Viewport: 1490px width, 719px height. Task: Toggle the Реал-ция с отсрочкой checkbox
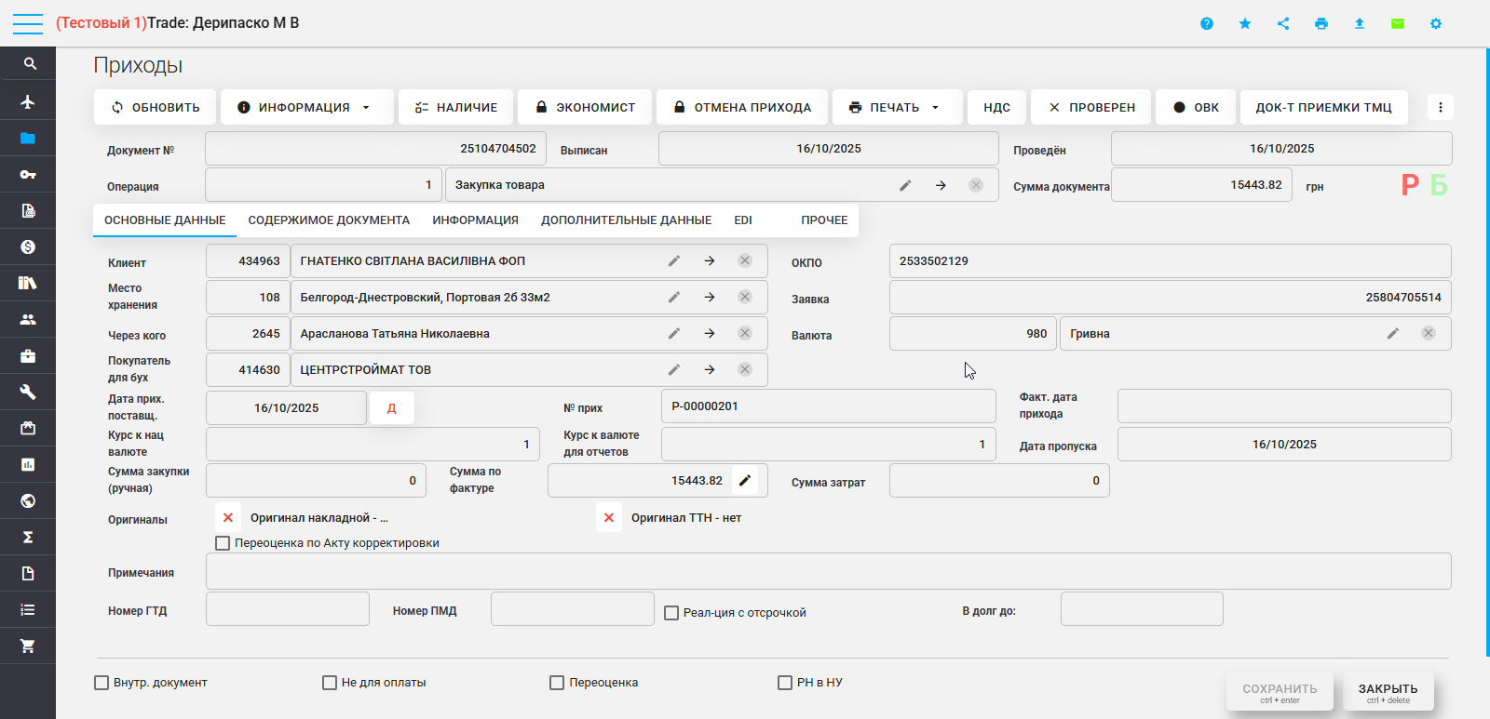[x=671, y=613]
